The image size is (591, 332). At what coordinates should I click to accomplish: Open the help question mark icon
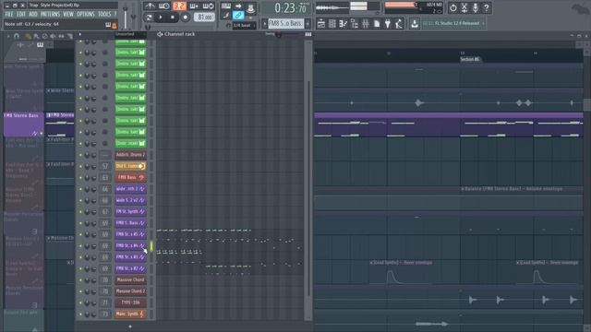487,7
